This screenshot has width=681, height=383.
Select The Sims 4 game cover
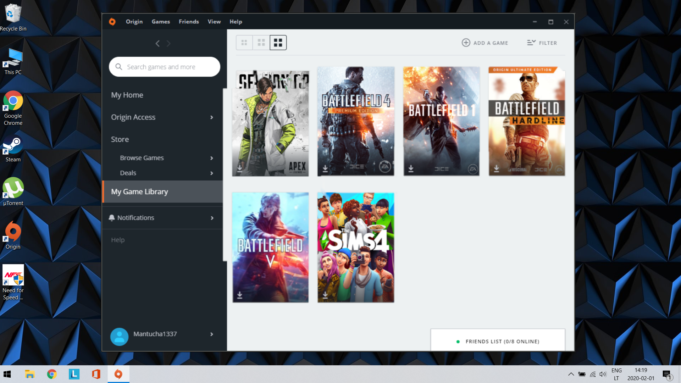356,247
